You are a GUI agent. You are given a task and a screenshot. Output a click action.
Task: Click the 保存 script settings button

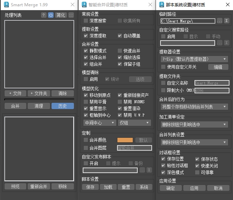[90, 187]
